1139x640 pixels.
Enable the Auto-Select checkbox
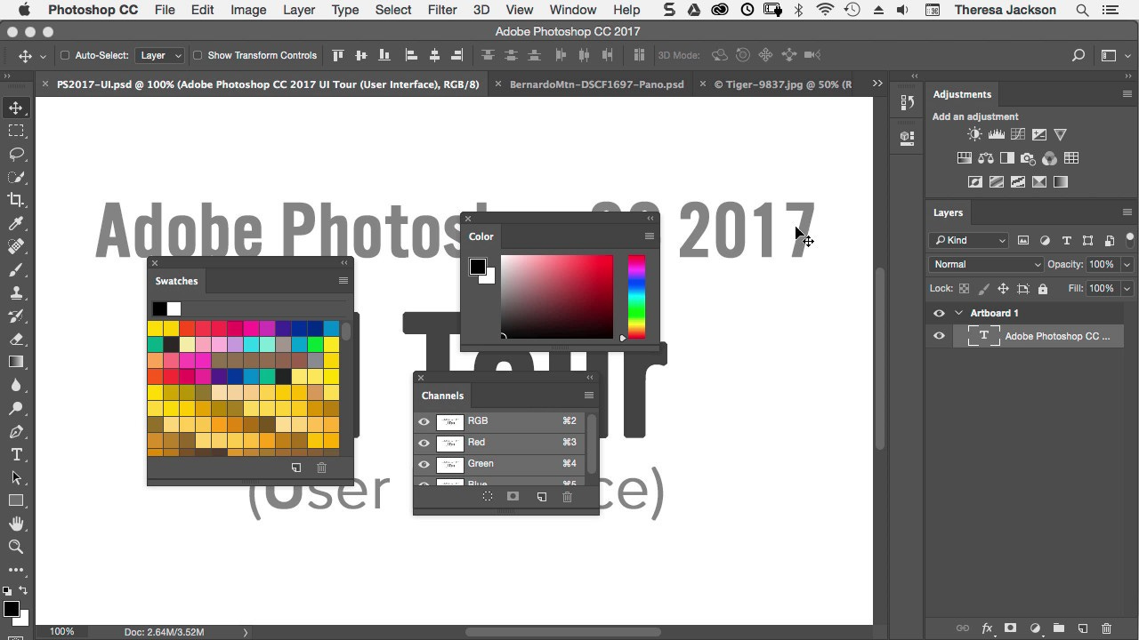65,55
